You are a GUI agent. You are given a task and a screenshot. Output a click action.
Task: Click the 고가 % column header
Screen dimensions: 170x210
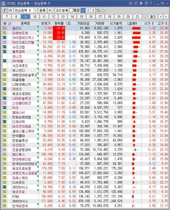point(162,23)
